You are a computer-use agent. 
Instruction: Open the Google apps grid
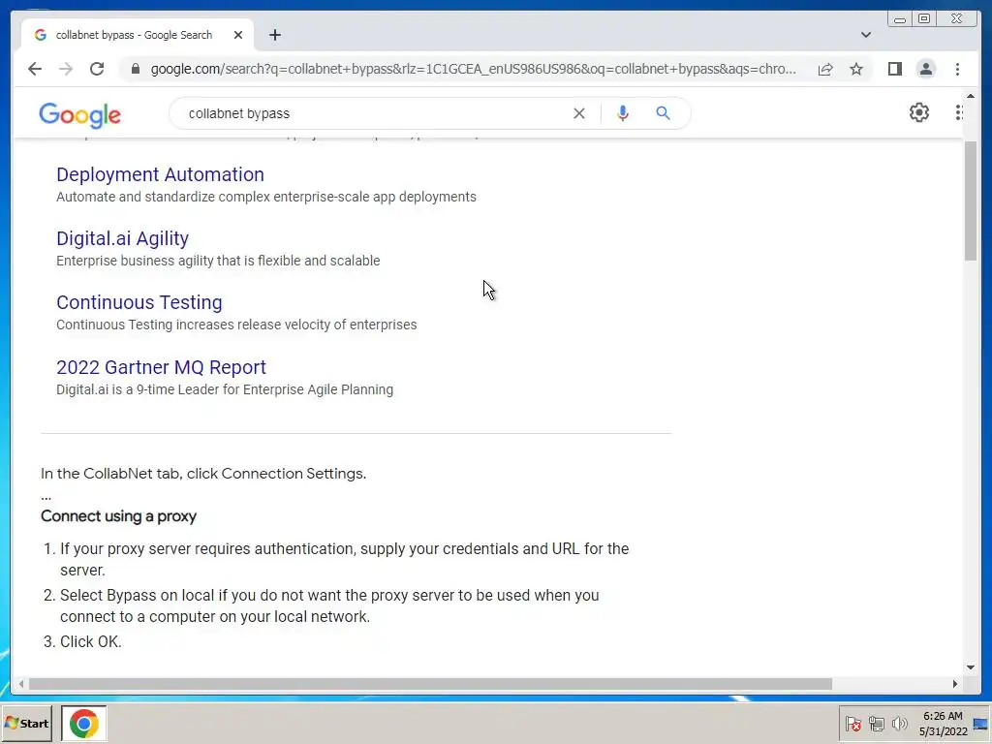pos(959,112)
